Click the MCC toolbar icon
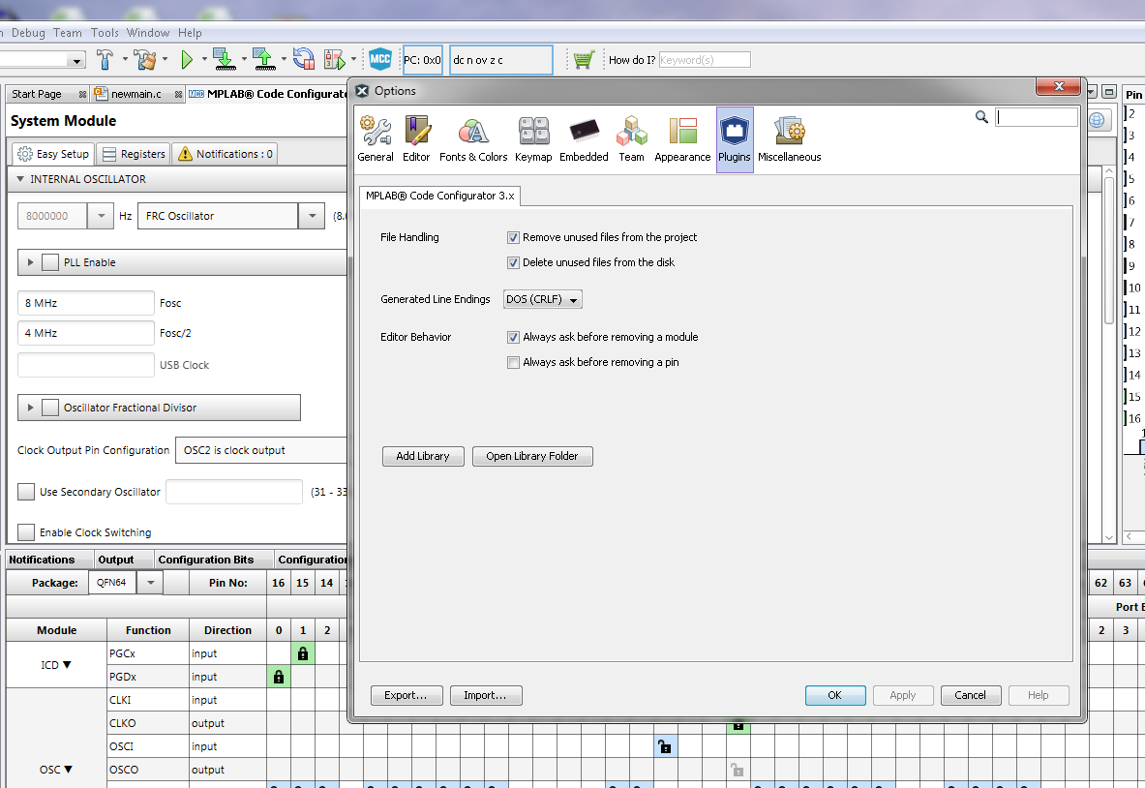 [x=379, y=59]
